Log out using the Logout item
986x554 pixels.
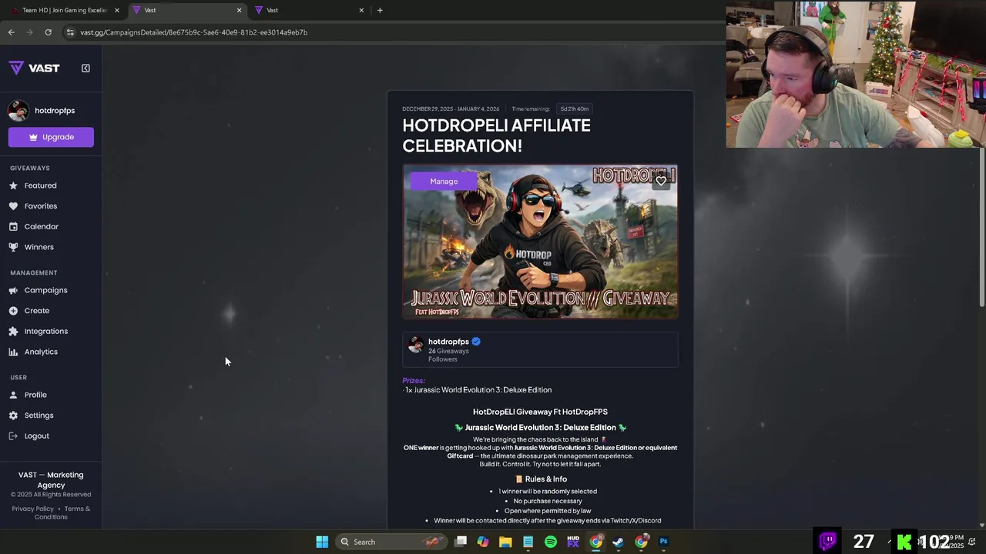click(36, 436)
